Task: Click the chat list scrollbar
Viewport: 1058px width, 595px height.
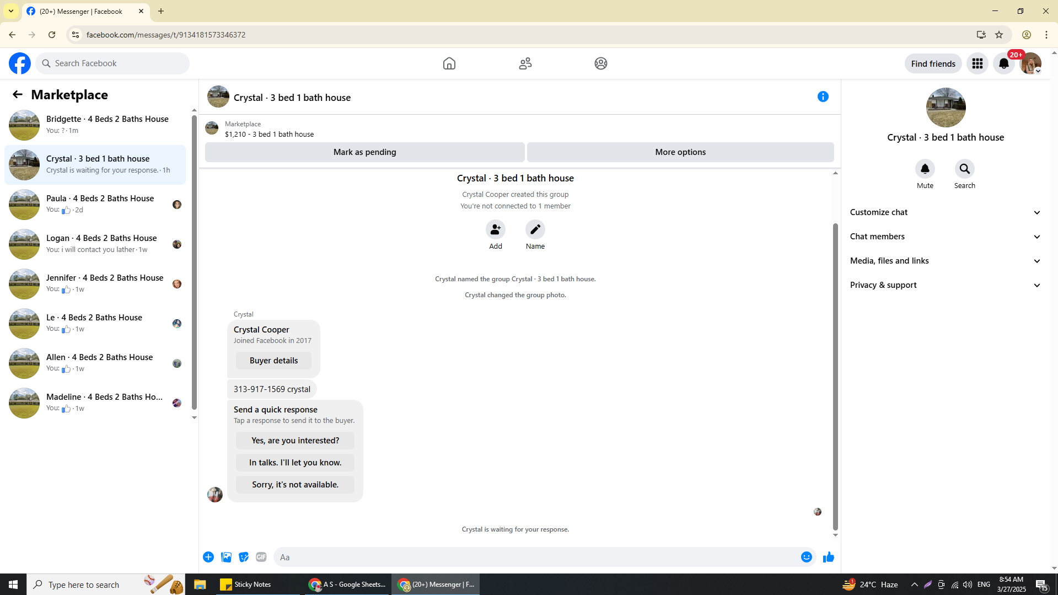Action: click(194, 262)
